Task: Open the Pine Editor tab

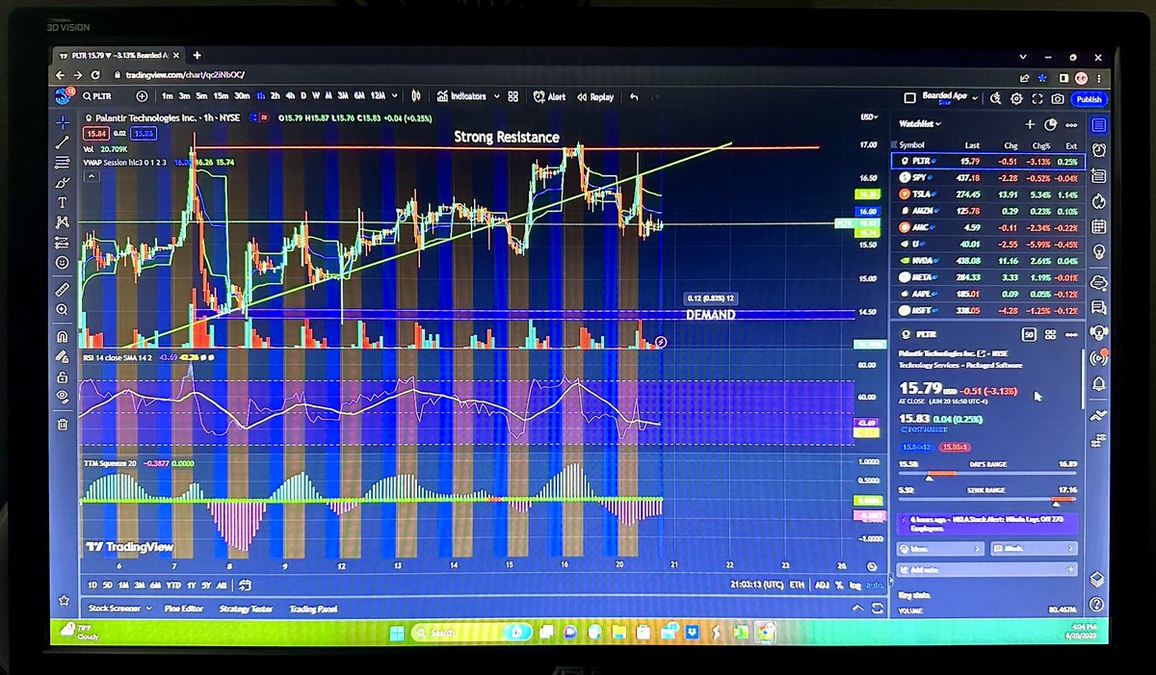Action: (x=185, y=609)
